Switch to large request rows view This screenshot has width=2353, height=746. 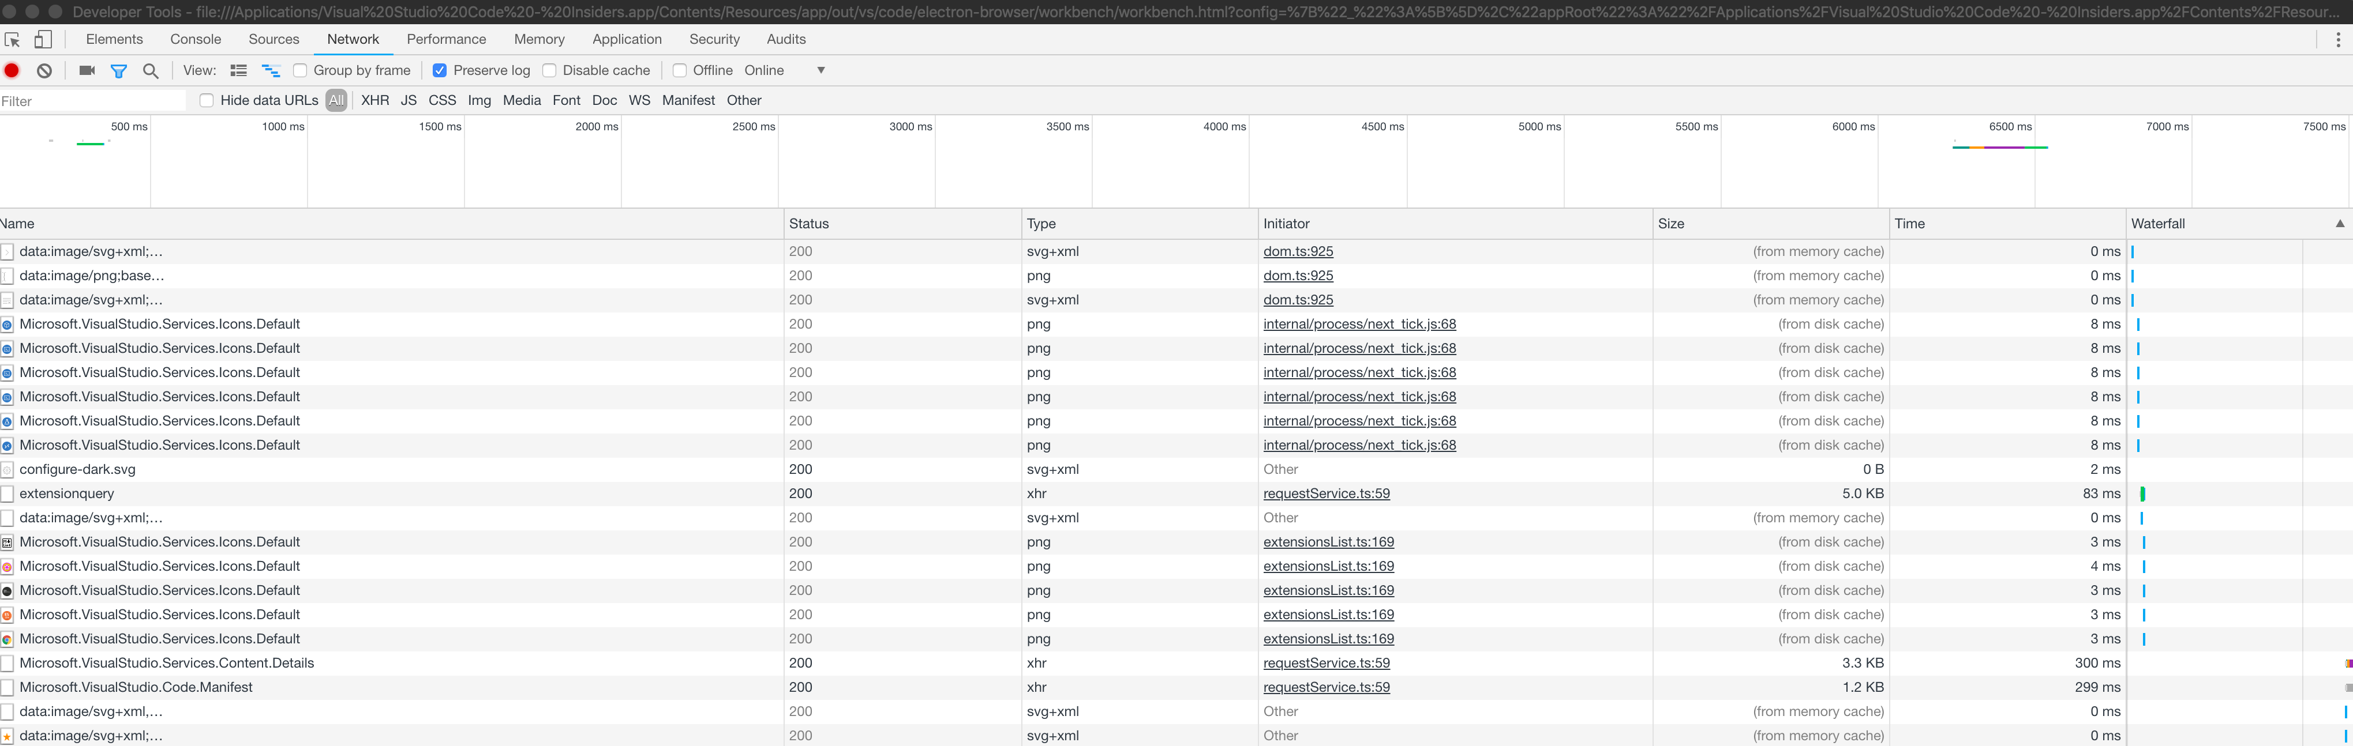click(238, 70)
